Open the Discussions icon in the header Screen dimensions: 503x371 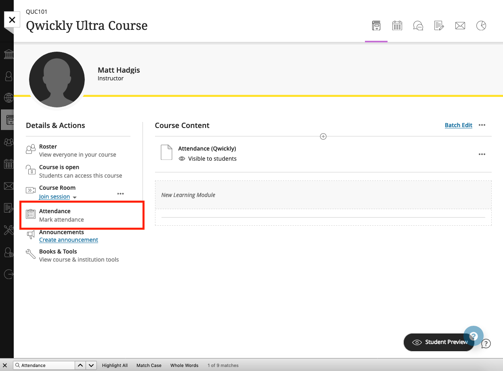click(418, 26)
